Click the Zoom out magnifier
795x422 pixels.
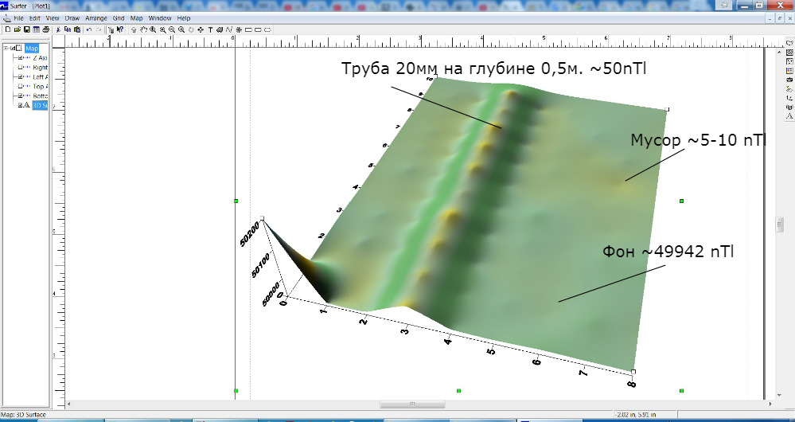point(172,30)
